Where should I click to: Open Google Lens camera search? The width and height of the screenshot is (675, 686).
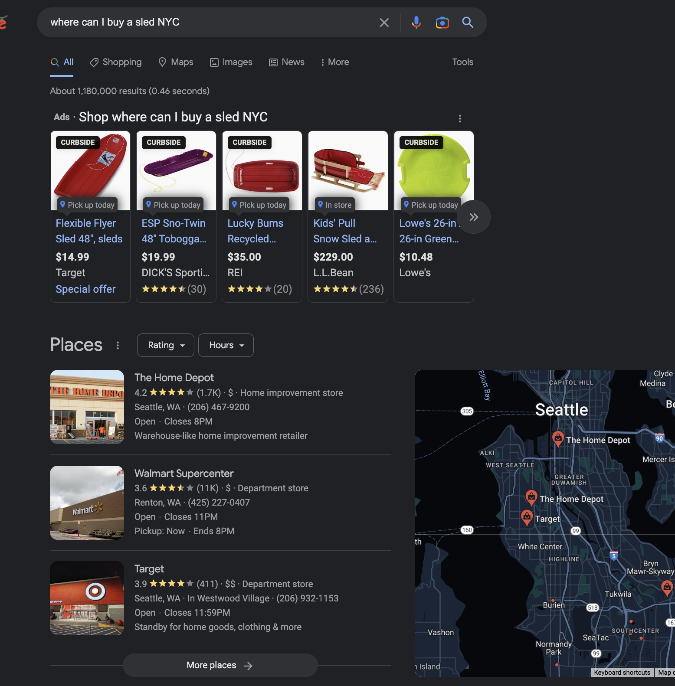[x=442, y=23]
